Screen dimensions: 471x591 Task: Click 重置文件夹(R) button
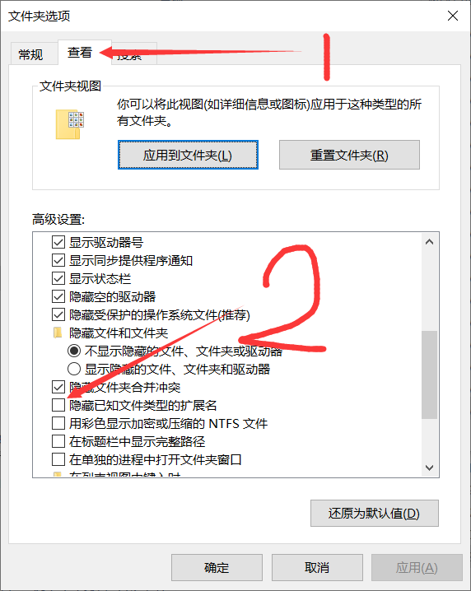pos(349,155)
